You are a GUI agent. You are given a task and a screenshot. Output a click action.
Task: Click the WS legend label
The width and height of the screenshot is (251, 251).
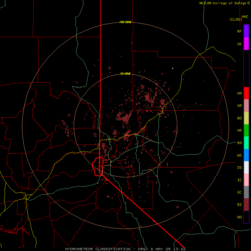(x=239, y=155)
